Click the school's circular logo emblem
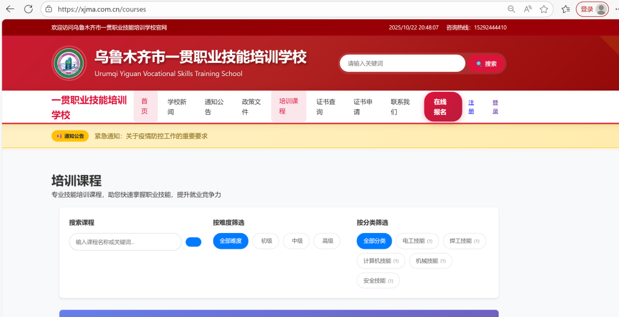Viewport: 619px width, 317px height. point(69,63)
